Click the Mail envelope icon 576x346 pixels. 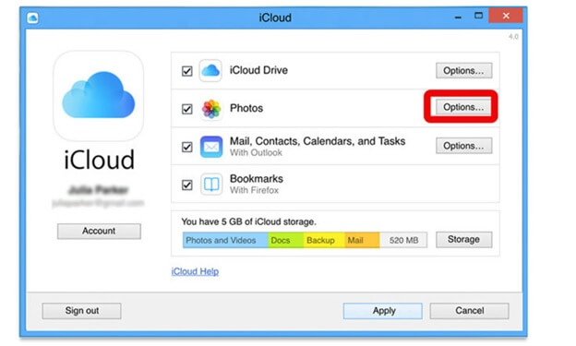click(211, 147)
